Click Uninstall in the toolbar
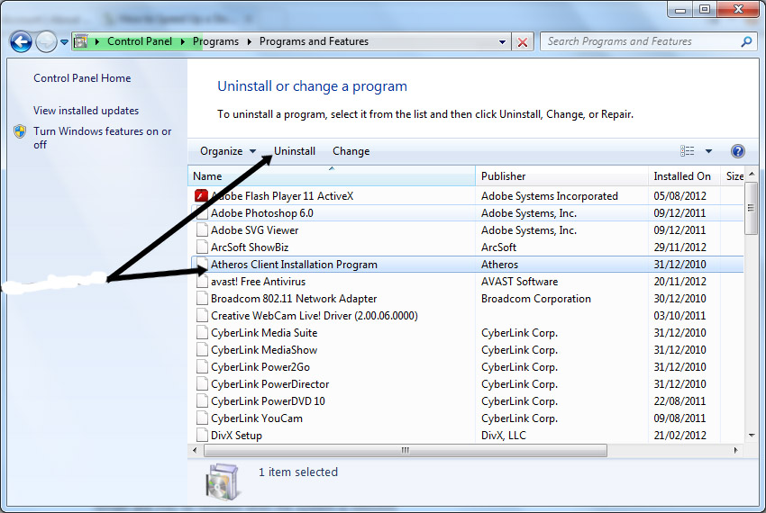 coord(295,151)
